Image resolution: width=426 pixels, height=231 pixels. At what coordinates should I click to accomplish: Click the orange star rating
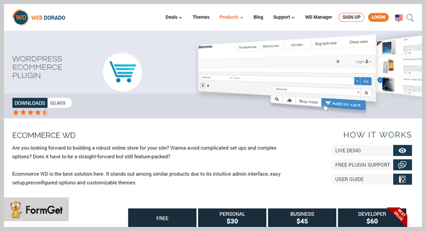(x=31, y=113)
